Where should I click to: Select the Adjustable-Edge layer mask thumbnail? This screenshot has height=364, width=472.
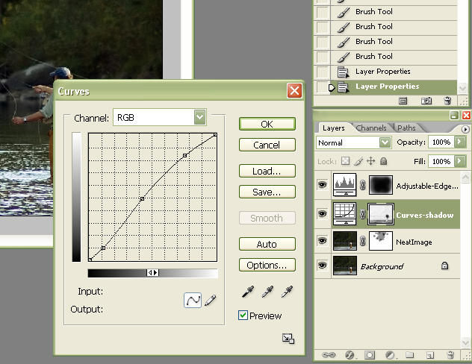pos(381,185)
